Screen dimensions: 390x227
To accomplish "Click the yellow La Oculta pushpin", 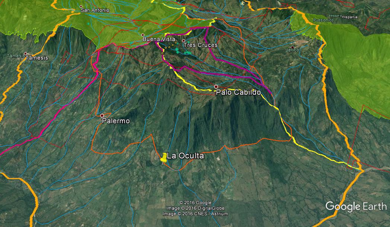I will (x=164, y=158).
